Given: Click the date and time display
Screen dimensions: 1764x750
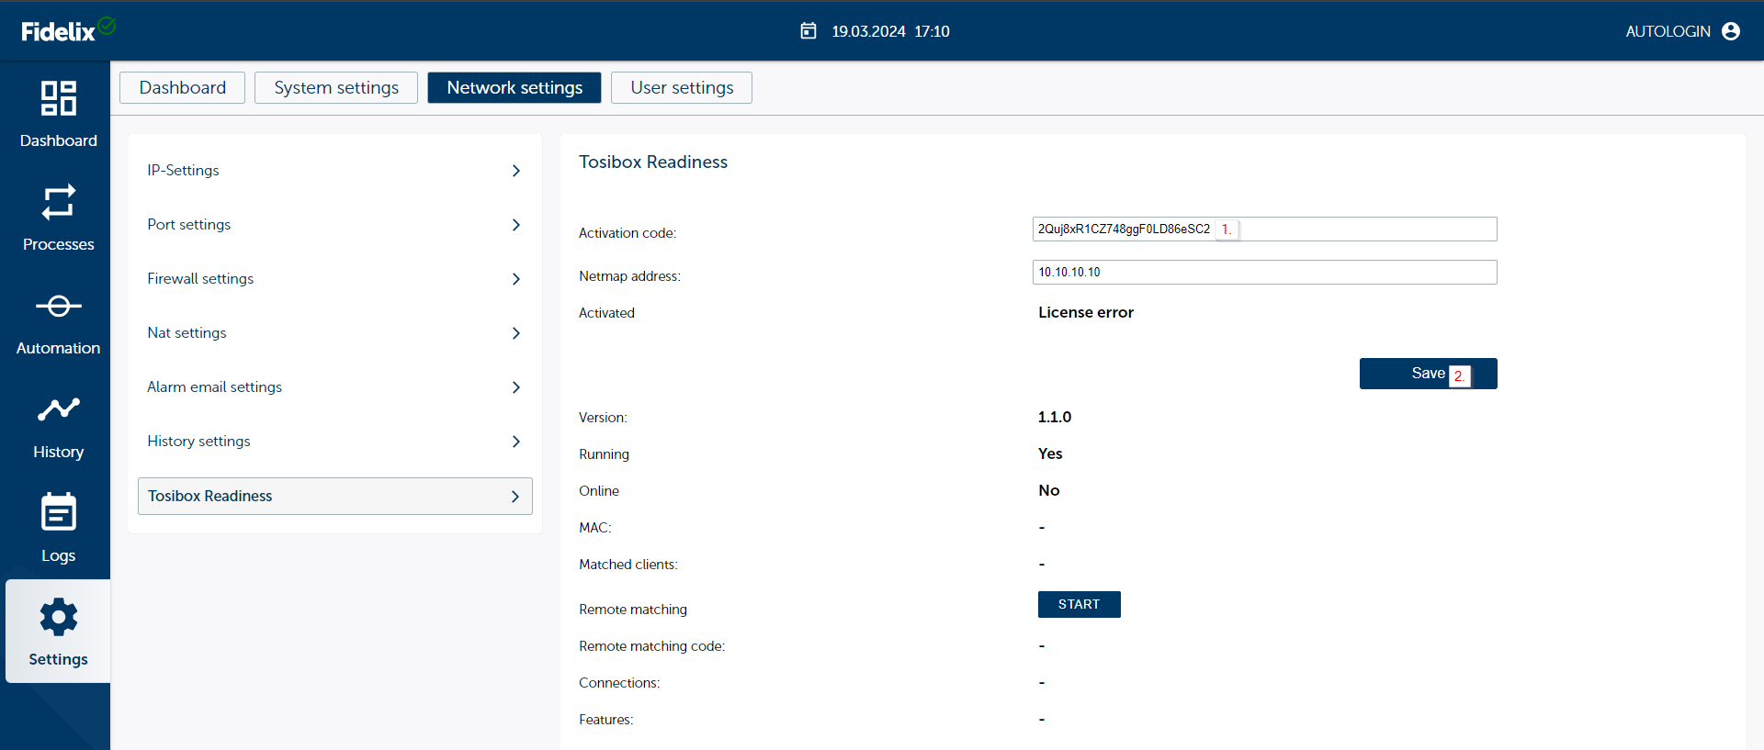Looking at the screenshot, I should (x=890, y=31).
